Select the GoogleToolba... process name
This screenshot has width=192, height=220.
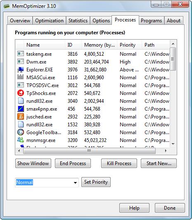point(44,132)
